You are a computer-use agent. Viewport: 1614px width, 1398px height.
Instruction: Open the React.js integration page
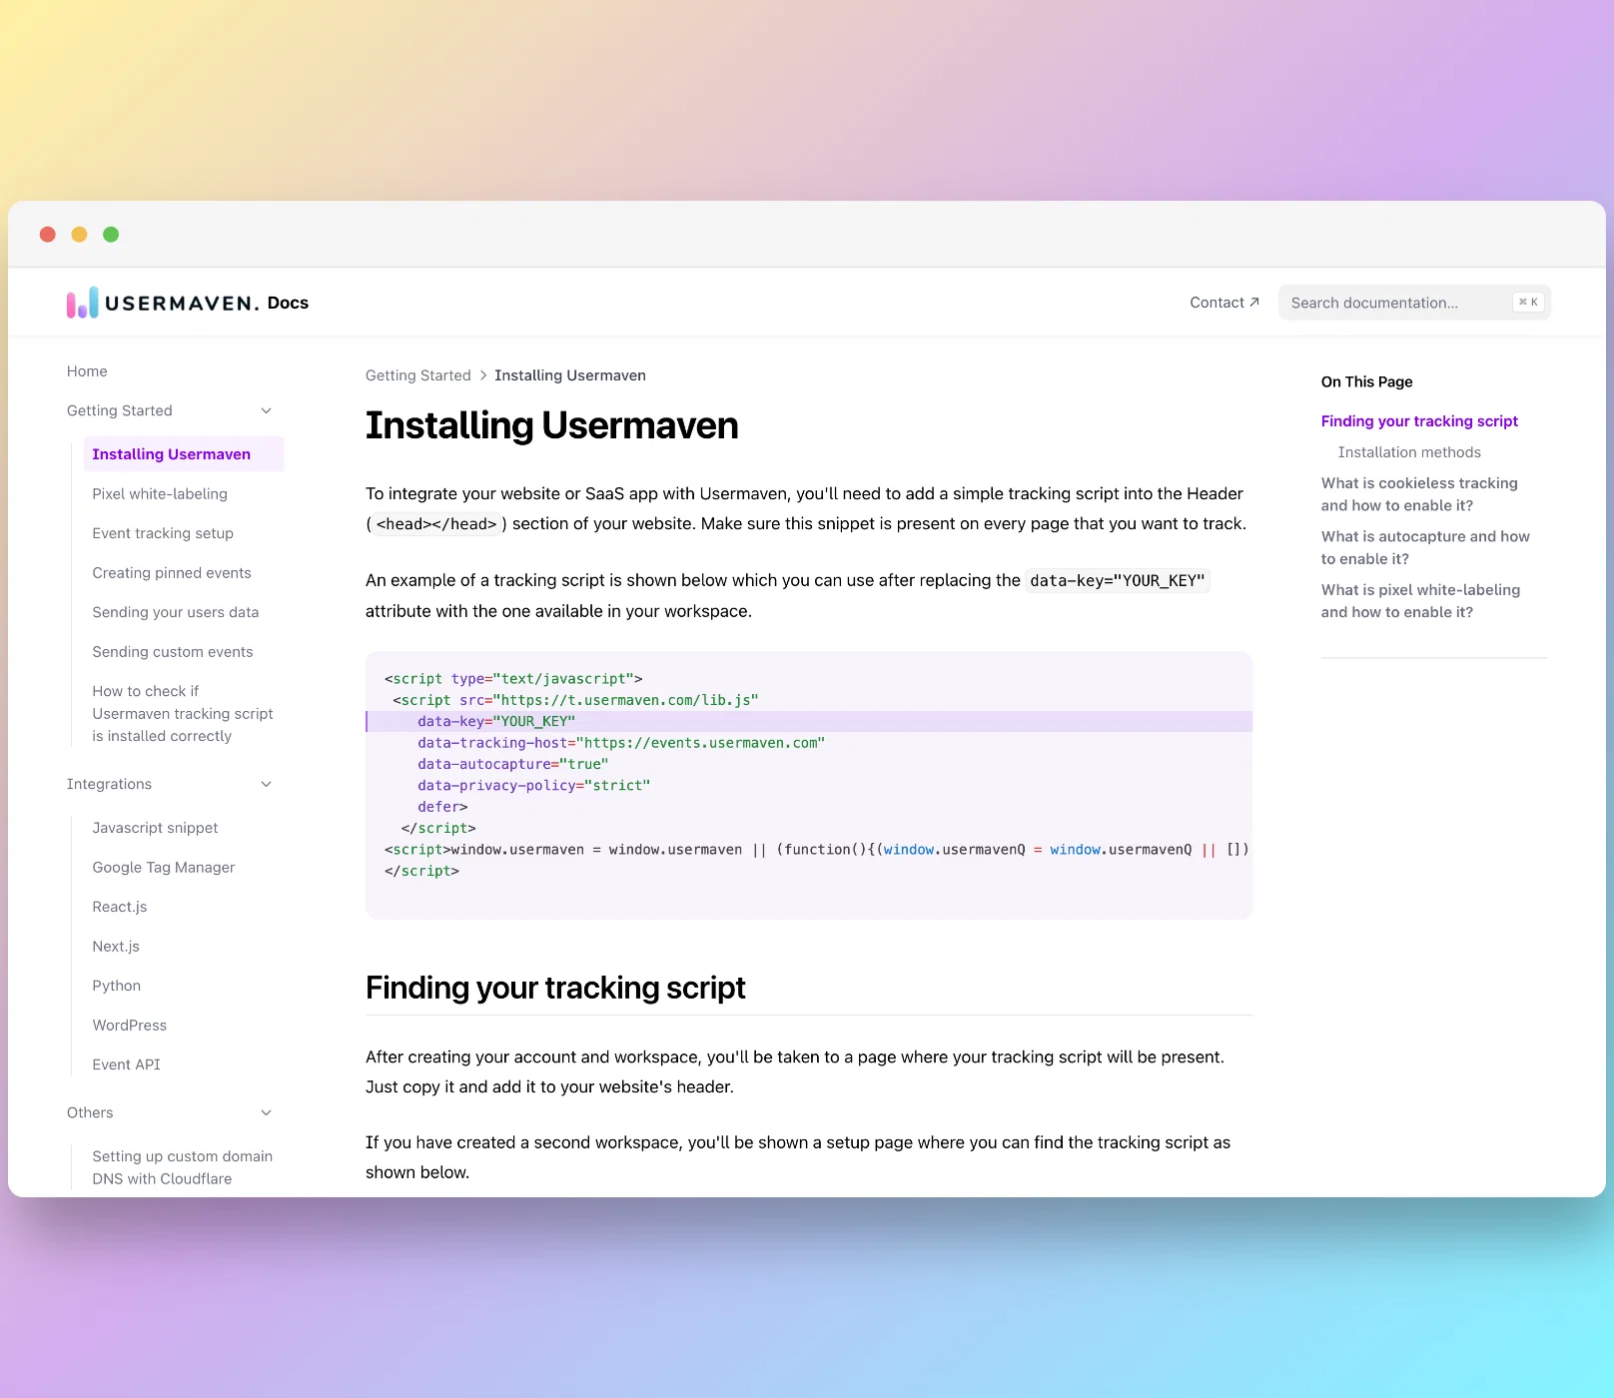tap(120, 907)
